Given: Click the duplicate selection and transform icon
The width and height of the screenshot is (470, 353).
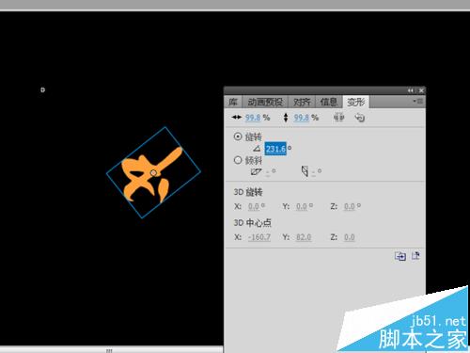Looking at the screenshot, I should (400, 256).
